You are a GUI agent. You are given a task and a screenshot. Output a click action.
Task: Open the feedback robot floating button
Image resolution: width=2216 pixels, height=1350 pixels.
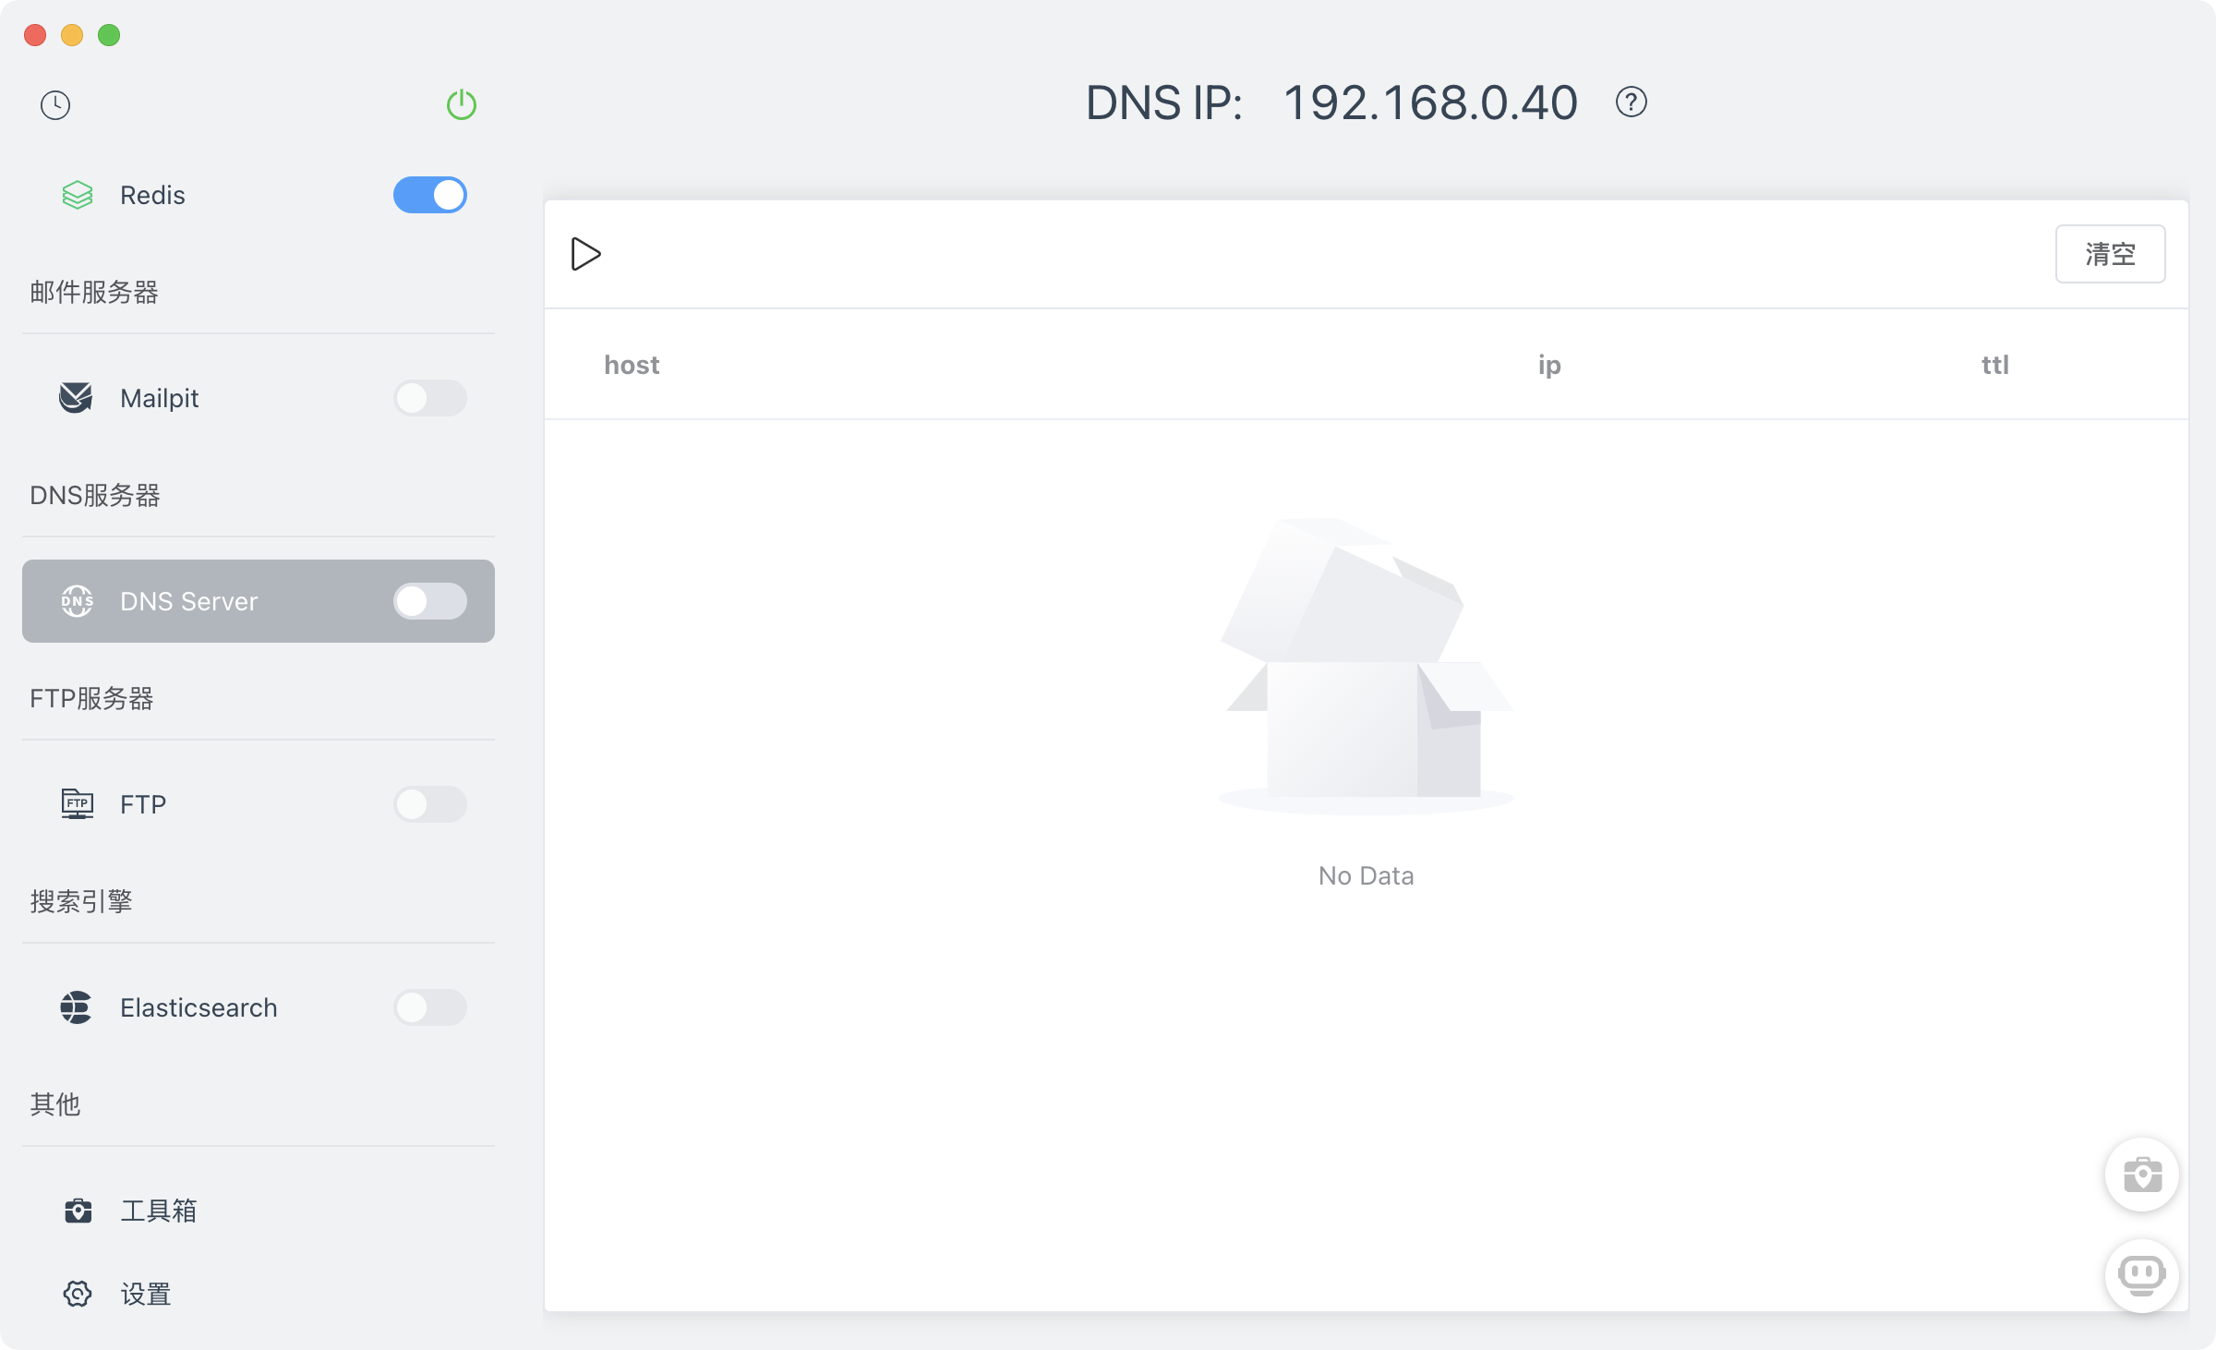[2142, 1277]
